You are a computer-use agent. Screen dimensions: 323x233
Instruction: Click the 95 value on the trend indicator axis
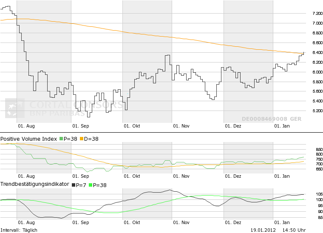point(320,206)
